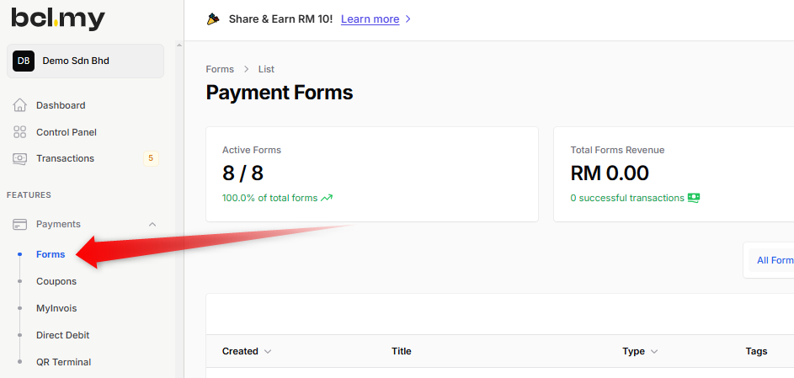Click the trending arrow under Active Forms

pos(327,199)
